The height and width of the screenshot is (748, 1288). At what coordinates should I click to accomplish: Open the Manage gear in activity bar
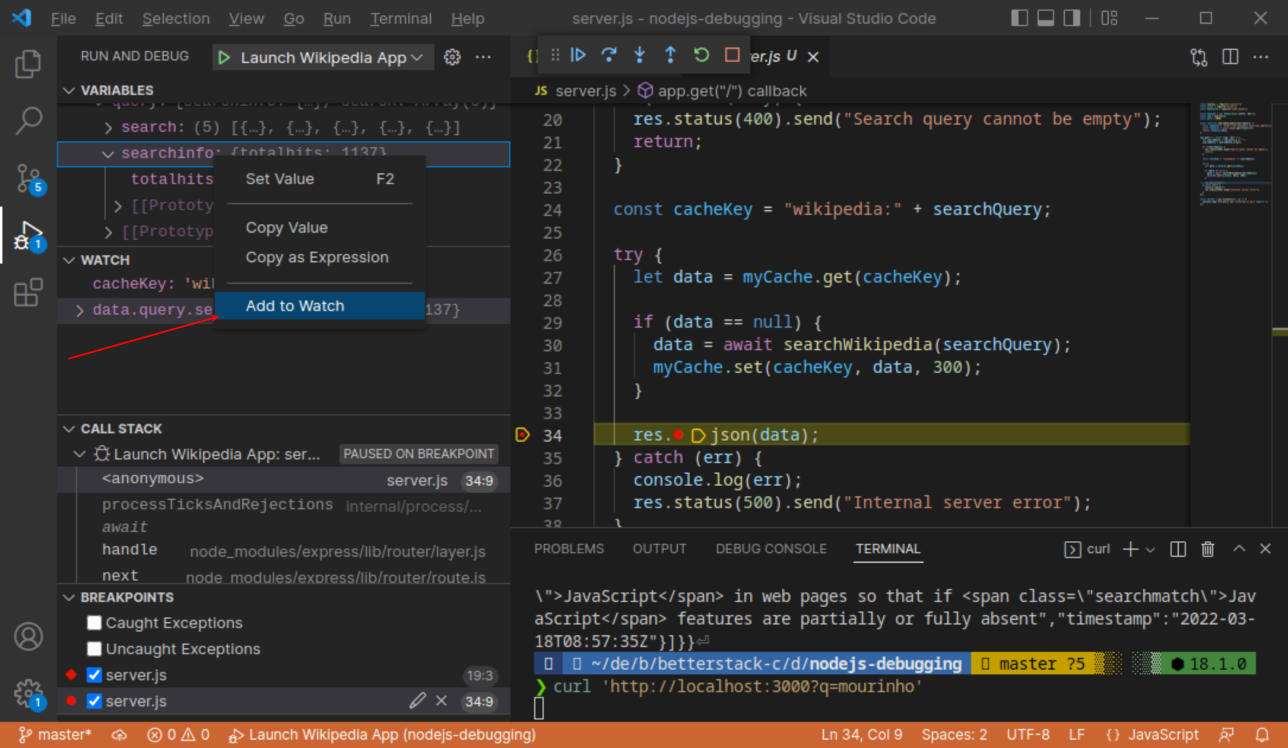(29, 694)
